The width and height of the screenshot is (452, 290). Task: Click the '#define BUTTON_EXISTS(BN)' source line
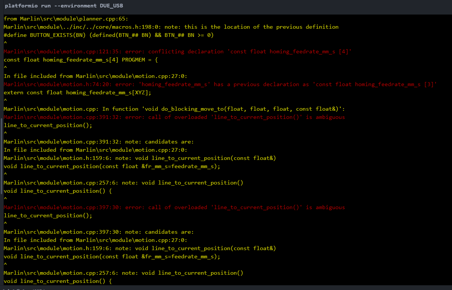coord(109,35)
